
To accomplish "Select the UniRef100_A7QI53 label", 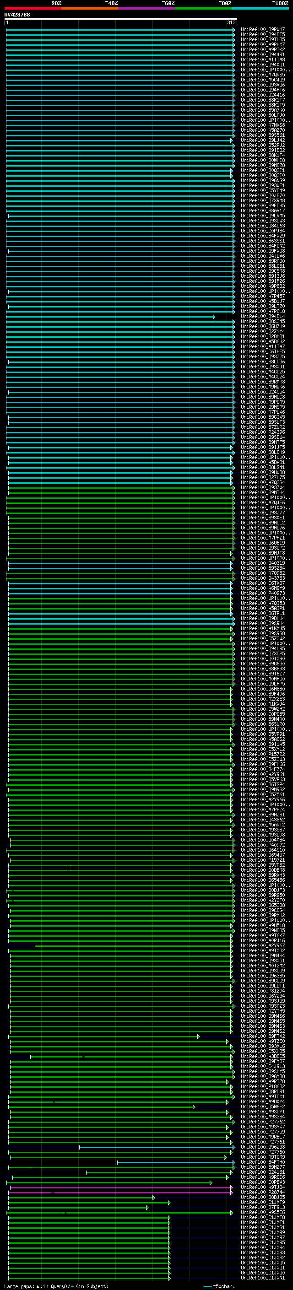I will (263, 604).
